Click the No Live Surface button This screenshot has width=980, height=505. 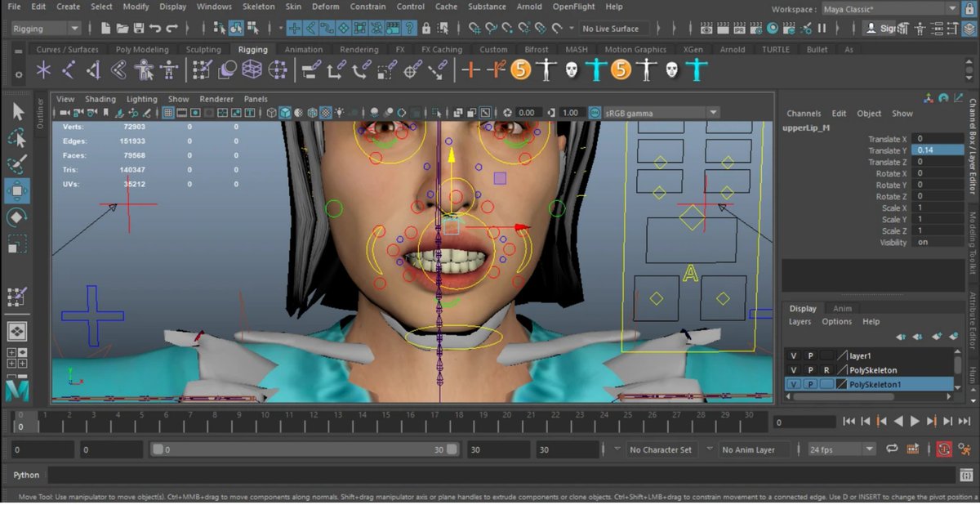[x=613, y=28]
